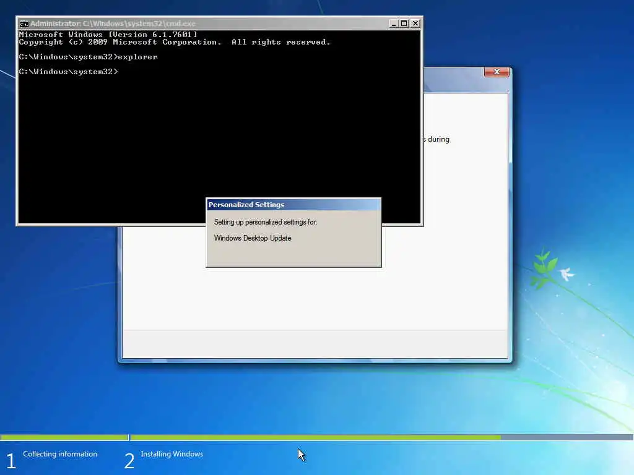The image size is (634, 475).
Task: Click the 'Collecting information' step label
Action: point(60,454)
